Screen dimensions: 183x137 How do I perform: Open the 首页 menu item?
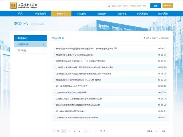coord(20,13)
